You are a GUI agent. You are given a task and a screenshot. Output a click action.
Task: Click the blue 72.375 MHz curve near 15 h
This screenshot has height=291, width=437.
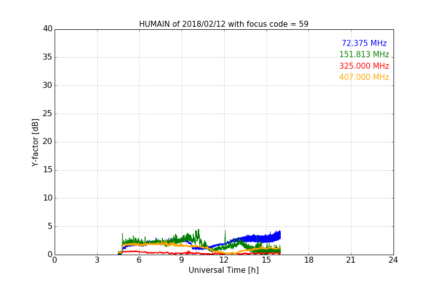pyautogui.click(x=267, y=238)
